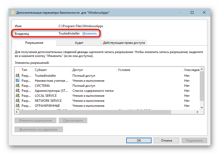Click the right arrow of the horizontal scrollbar
219x154 pixels.
(198, 112)
